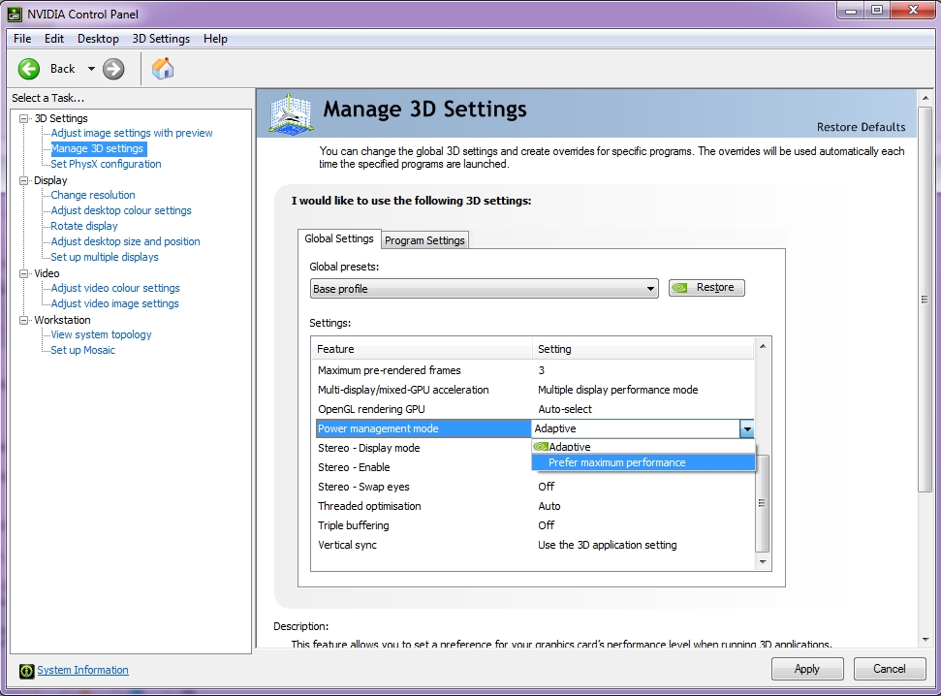Open Rotate display task
The height and width of the screenshot is (696, 941).
point(84,226)
